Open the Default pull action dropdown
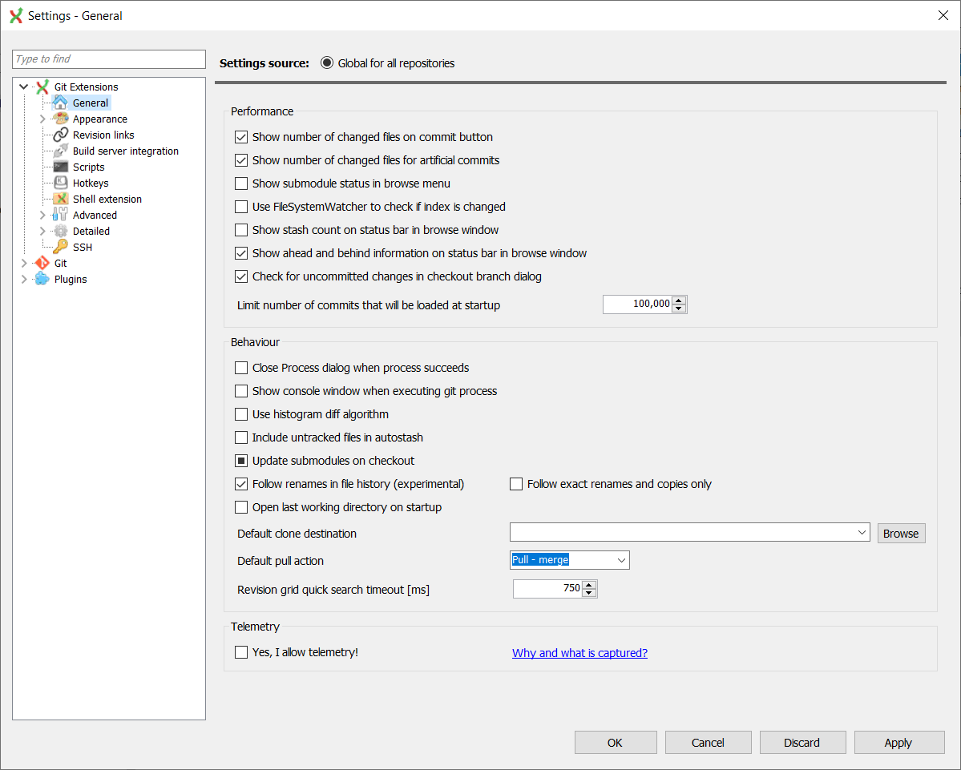 pyautogui.click(x=621, y=560)
